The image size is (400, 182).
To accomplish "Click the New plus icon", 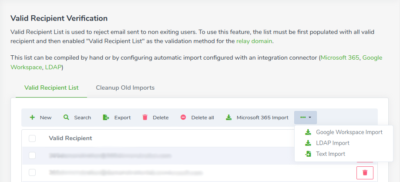I will point(32,118).
